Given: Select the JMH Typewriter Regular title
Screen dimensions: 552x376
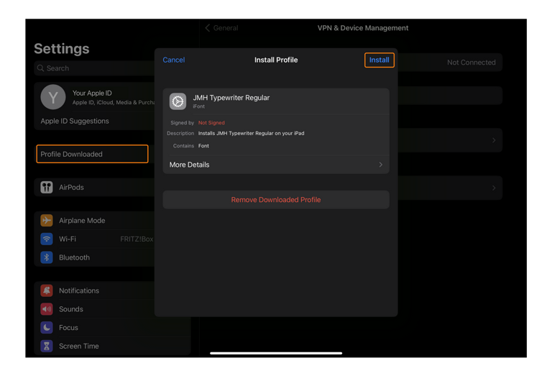Looking at the screenshot, I should [x=231, y=98].
